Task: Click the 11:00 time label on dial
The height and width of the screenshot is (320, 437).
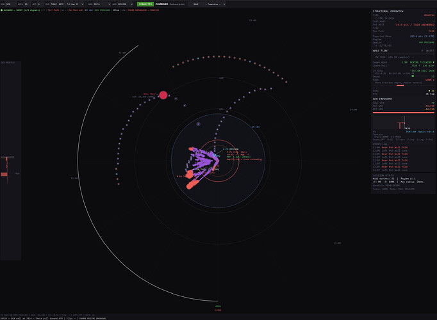Action: coord(74,178)
